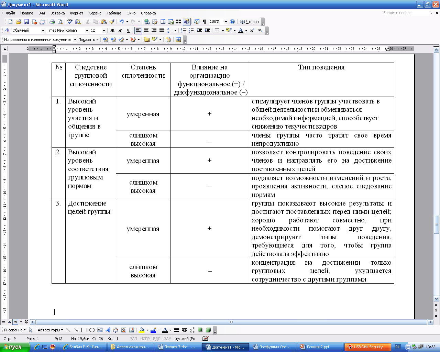
Task: Open the borders dropdown arrow
Action: [223, 31]
